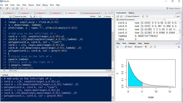Maximize the Environment pane
Screen dimensions: 183x103
pyautogui.click(x=179, y=13)
